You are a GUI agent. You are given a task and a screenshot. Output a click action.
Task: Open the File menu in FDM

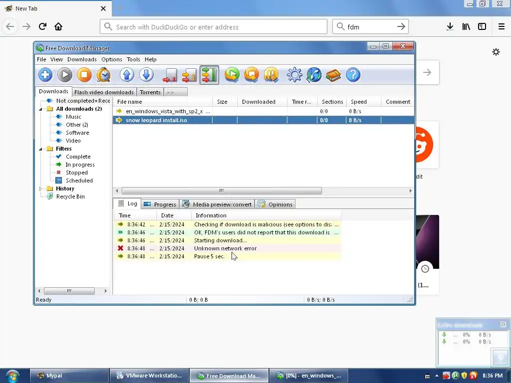point(41,59)
